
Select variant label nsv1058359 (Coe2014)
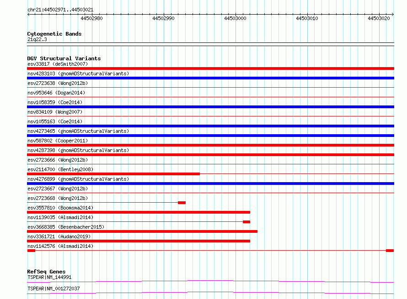pyautogui.click(x=55, y=102)
